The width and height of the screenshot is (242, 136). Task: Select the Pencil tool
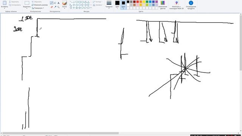pyautogui.click(x=51, y=3)
